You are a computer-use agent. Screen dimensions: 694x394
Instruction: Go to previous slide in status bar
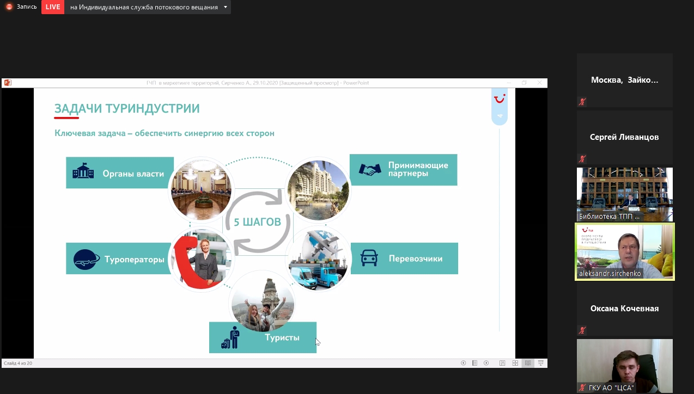(x=463, y=363)
